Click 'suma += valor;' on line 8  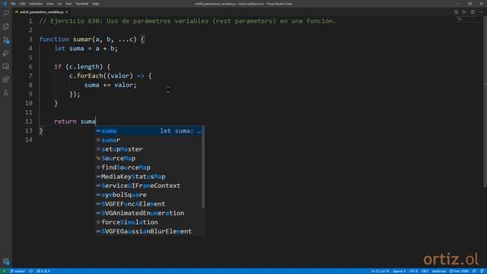(110, 85)
